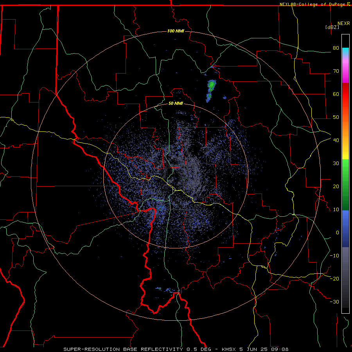This screenshot has width=352, height=352.
Task: Click the NEXR label above the color scale
Action: pos(344,23)
